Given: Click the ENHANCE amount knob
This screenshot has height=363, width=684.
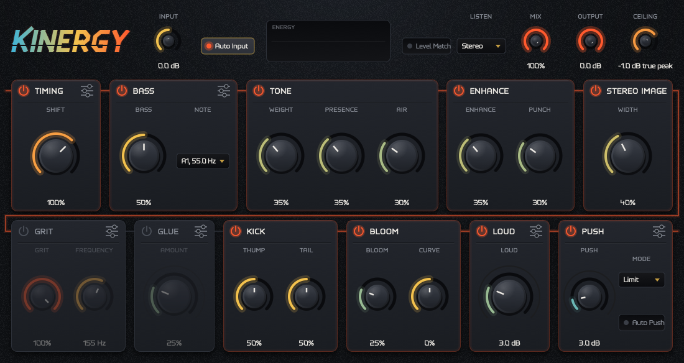Looking at the screenshot, I should tap(480, 155).
